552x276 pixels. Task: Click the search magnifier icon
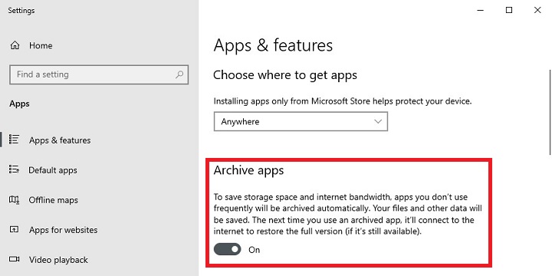(179, 74)
